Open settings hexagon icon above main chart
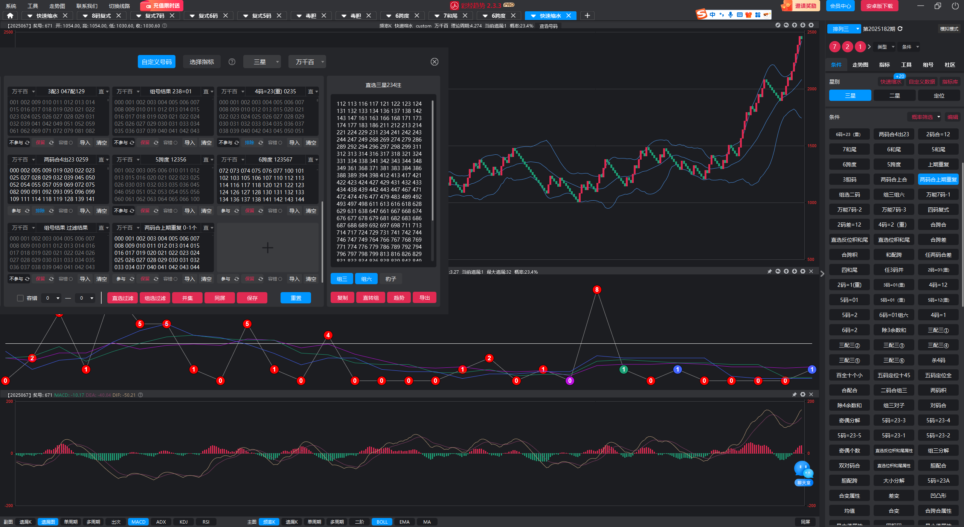The image size is (964, 527). point(811,25)
